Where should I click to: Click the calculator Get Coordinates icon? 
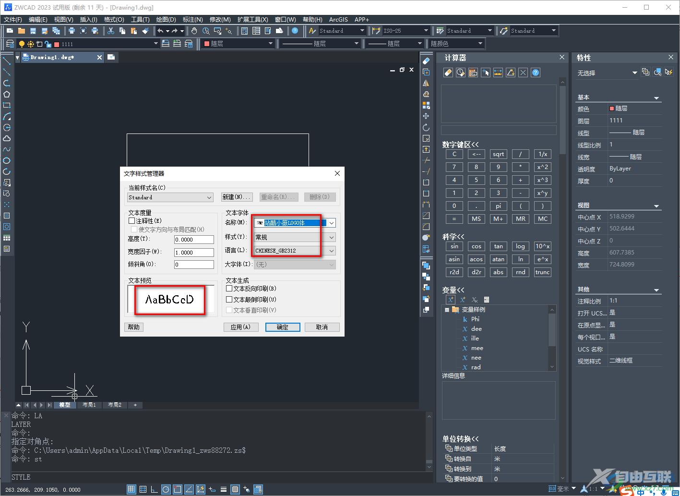tap(486, 73)
